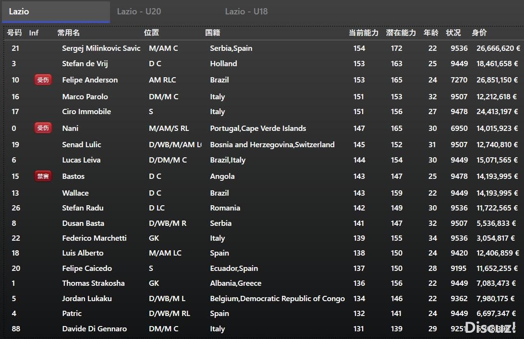Click nationality Romania

(225, 208)
